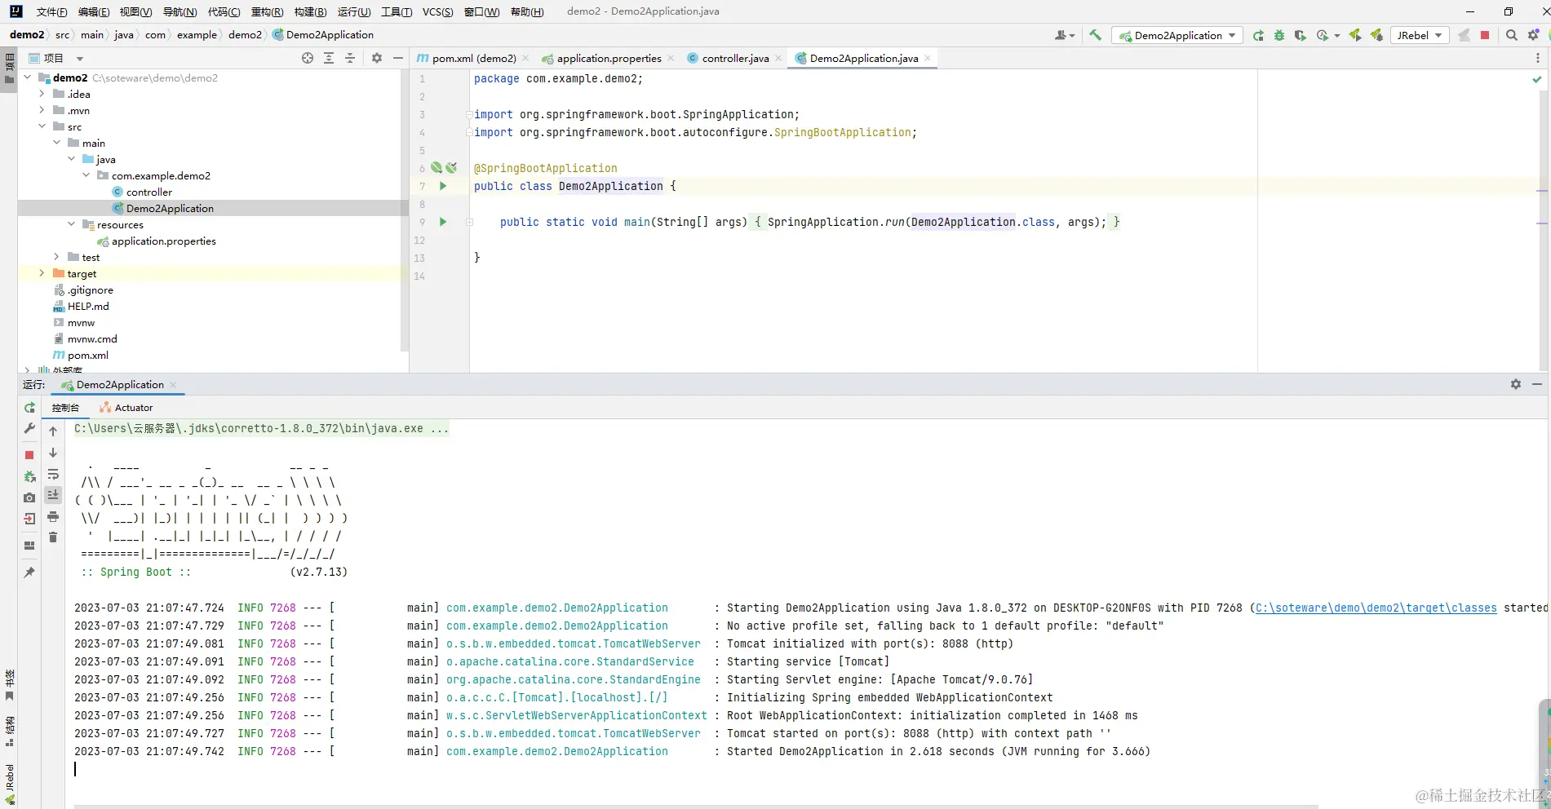
Task: Open the Demo2Application run configuration dropdown
Action: coord(1177,35)
